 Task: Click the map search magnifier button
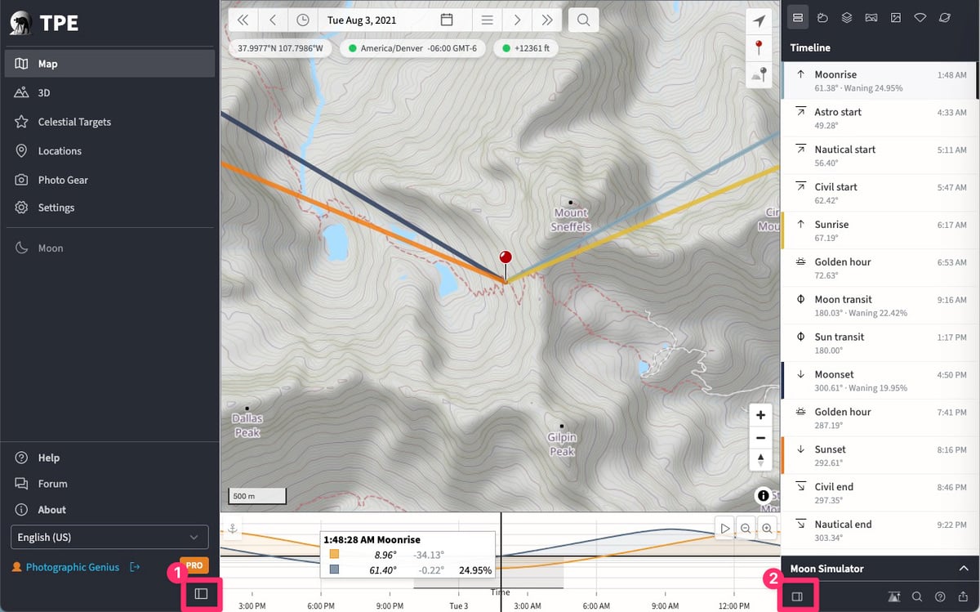click(x=583, y=20)
